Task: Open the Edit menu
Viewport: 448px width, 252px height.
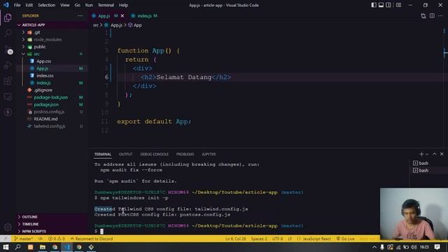Action: [x=29, y=5]
